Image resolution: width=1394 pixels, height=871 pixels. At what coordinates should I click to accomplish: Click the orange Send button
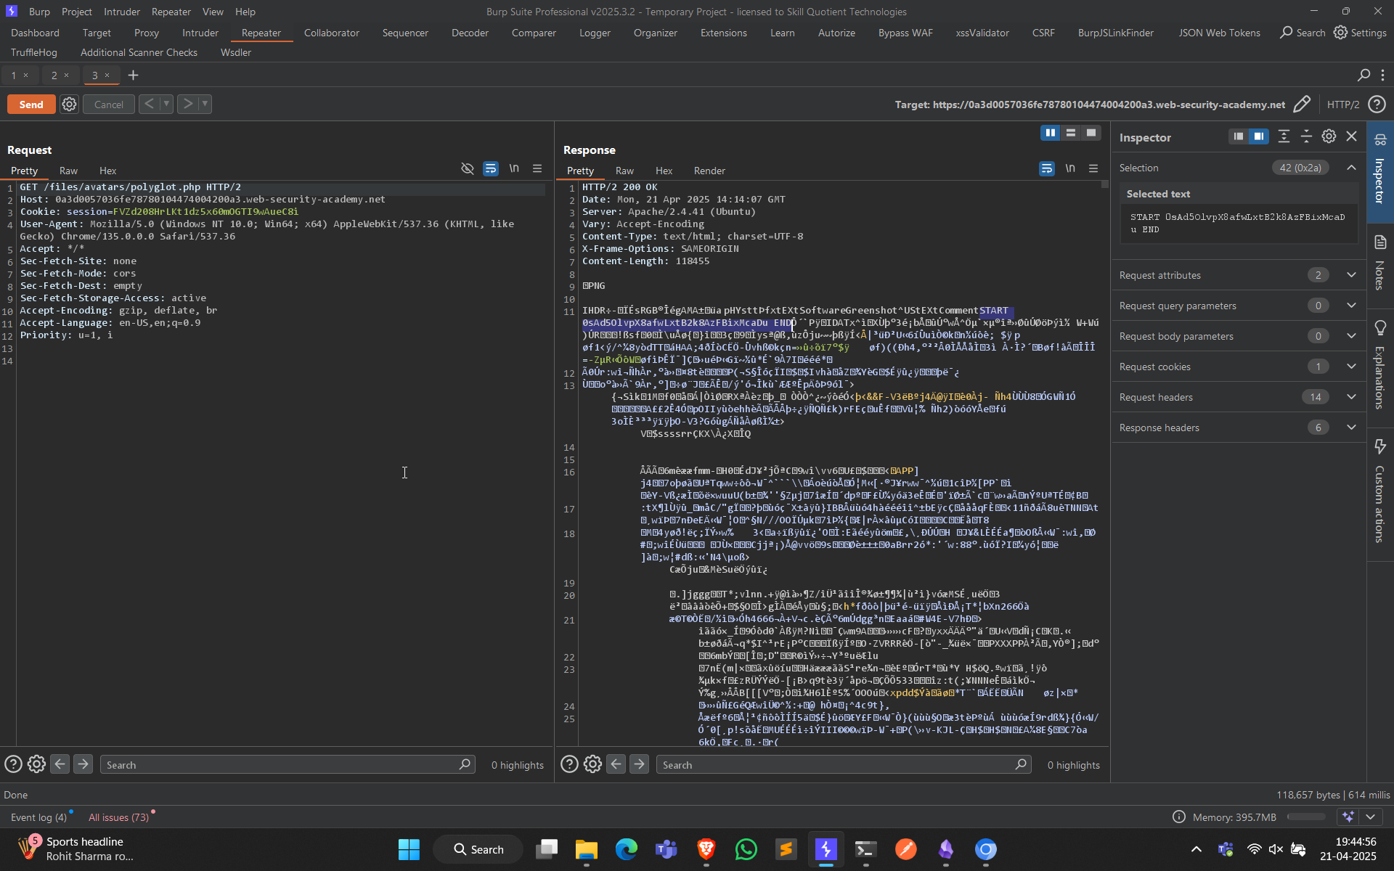[x=31, y=105]
